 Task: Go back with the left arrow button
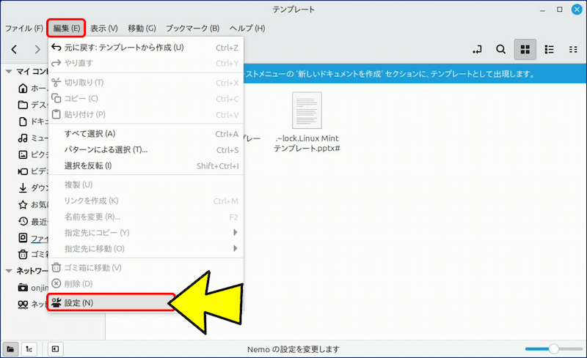click(14, 49)
